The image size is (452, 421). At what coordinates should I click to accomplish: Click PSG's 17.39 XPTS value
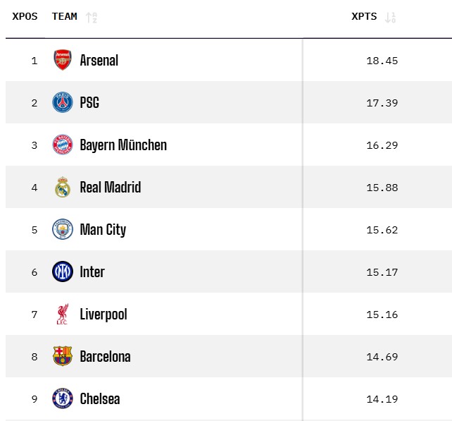[x=382, y=103]
